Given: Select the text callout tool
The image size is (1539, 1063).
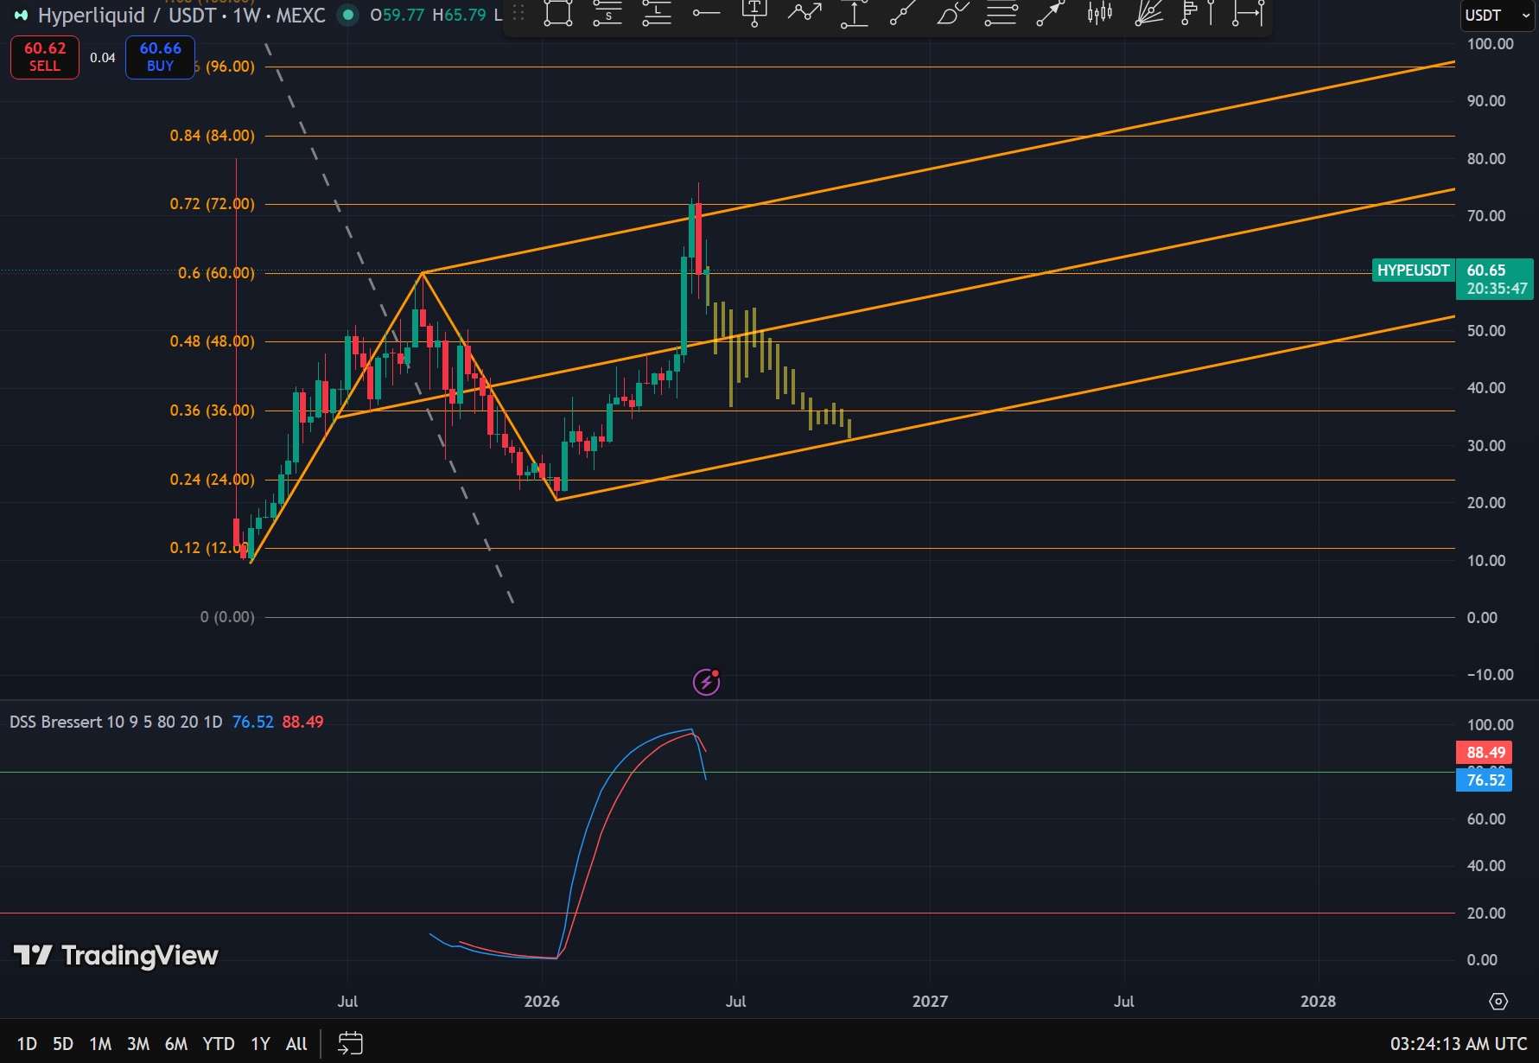Looking at the screenshot, I should [754, 14].
